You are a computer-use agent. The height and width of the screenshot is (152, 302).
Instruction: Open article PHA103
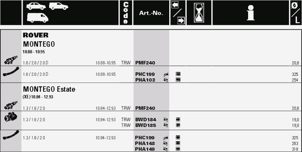pyautogui.click(x=145, y=80)
